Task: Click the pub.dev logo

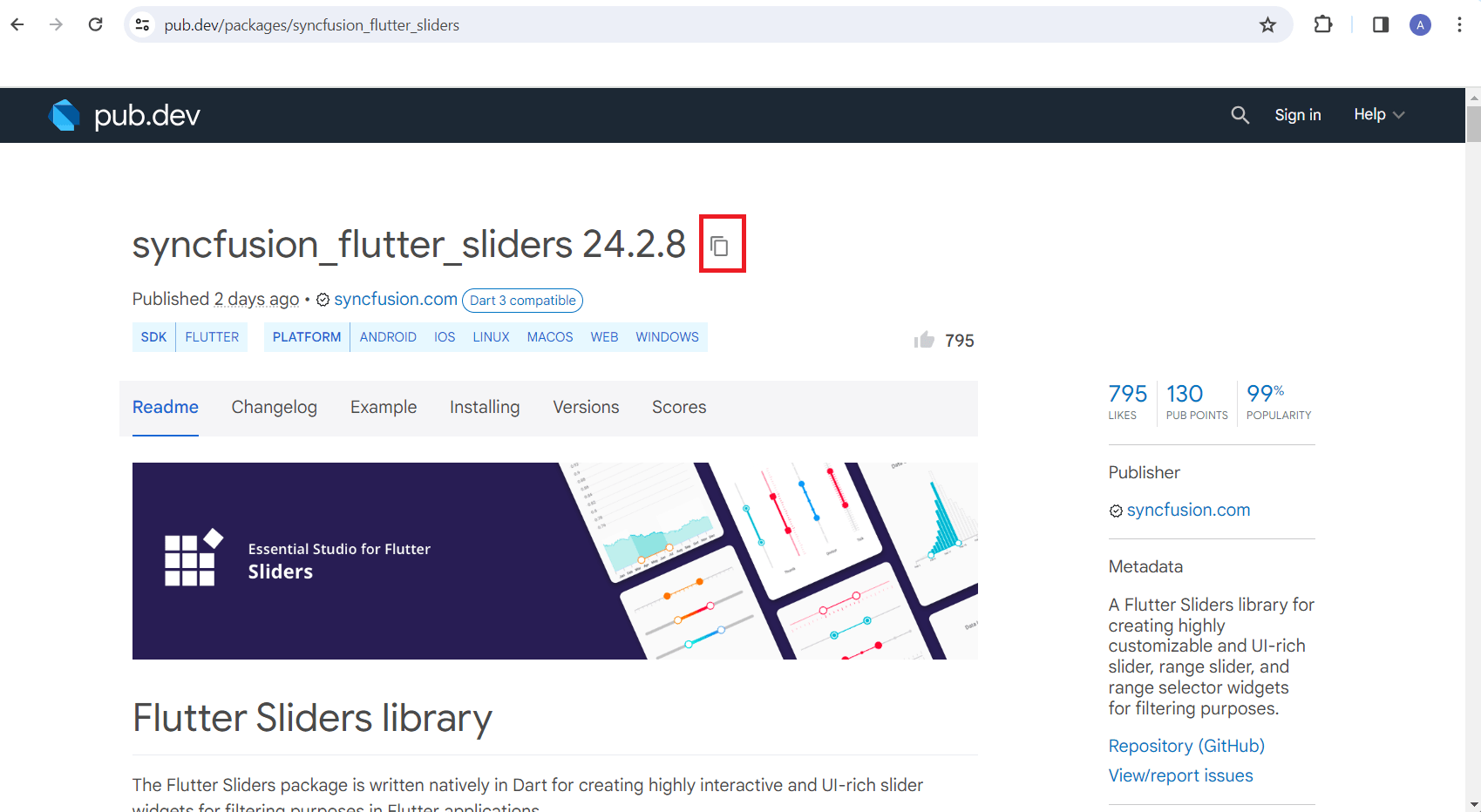Action: [x=125, y=115]
